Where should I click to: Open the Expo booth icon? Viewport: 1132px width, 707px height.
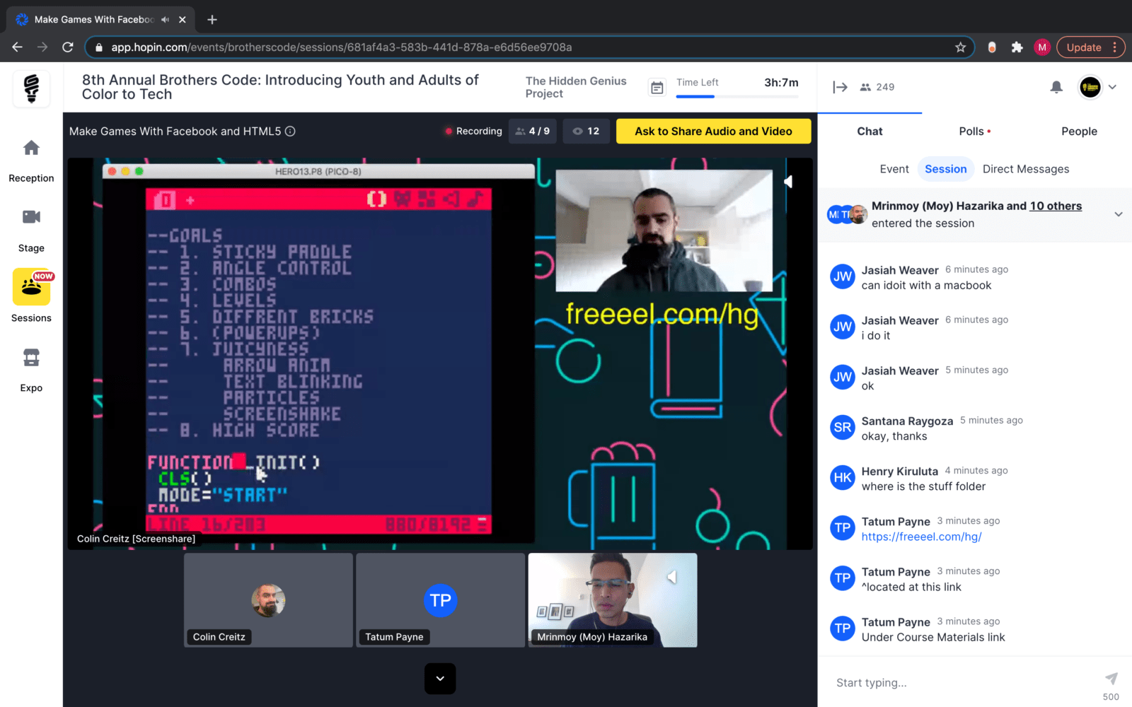click(x=31, y=358)
